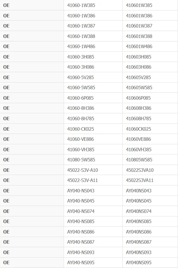Select part number 45022-S3V-A11

[82, 180]
